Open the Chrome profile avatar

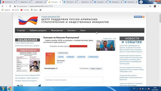click(x=155, y=6)
